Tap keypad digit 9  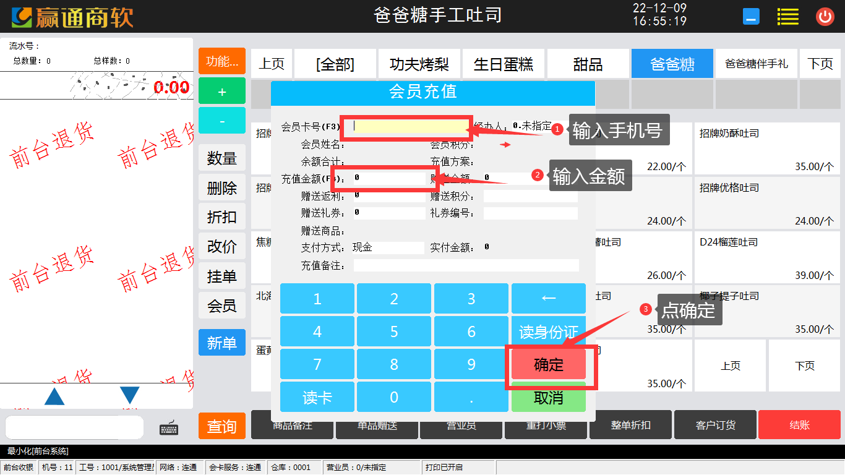471,364
